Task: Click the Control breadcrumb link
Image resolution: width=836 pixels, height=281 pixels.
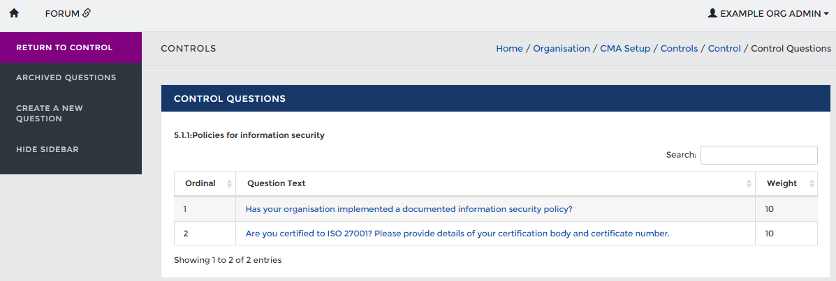Action: (x=724, y=49)
